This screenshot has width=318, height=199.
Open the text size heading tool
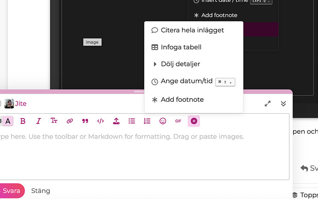click(x=54, y=121)
